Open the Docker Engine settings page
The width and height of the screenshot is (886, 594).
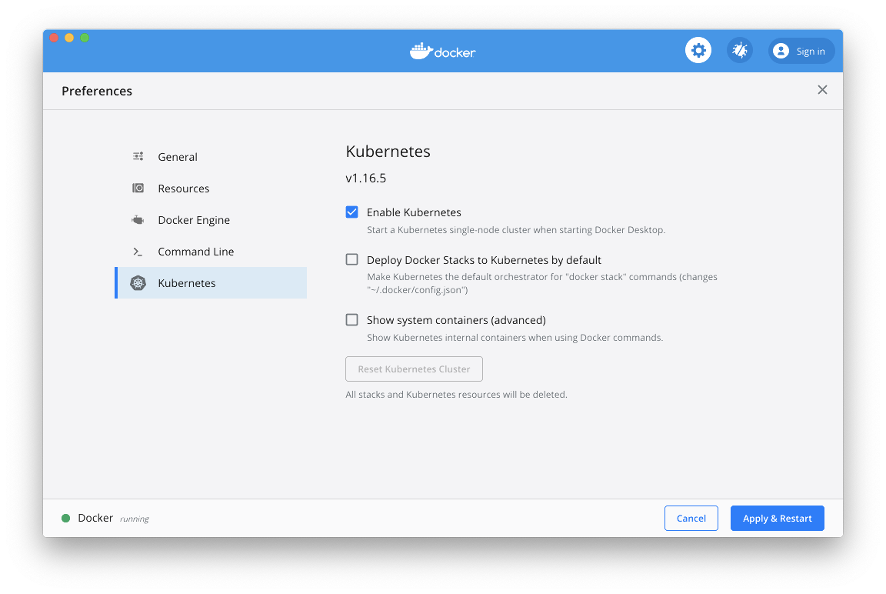(193, 219)
